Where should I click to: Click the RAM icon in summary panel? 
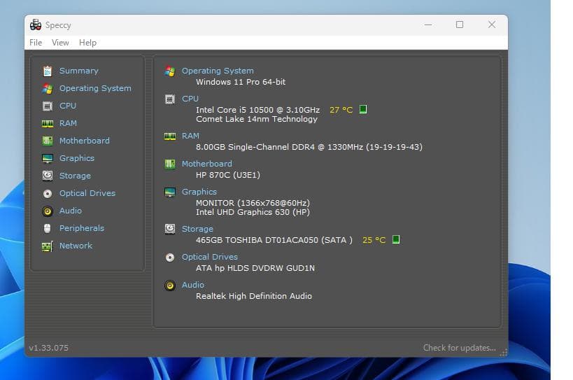pos(170,136)
